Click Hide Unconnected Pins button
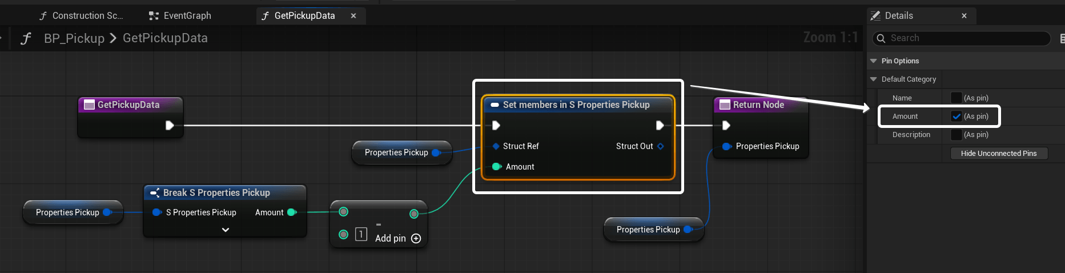 (998, 154)
